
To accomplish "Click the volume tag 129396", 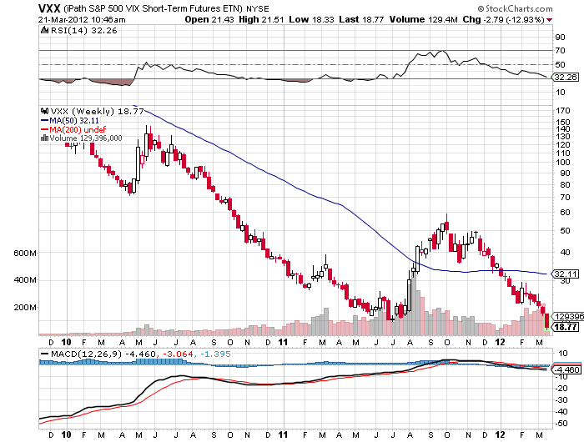I will point(568,317).
